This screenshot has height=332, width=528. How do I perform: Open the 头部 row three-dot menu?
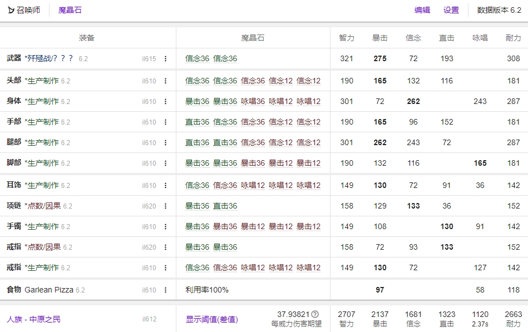165,81
